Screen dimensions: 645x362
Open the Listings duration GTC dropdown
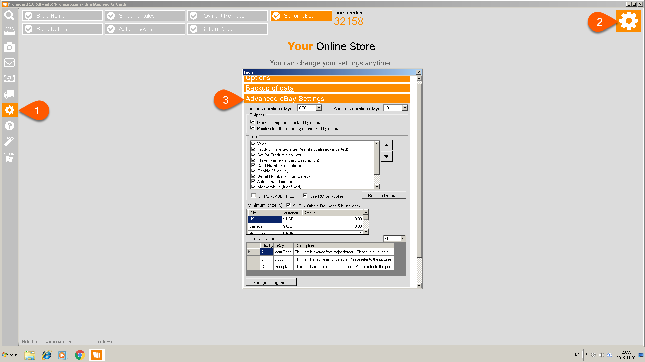[x=319, y=108]
